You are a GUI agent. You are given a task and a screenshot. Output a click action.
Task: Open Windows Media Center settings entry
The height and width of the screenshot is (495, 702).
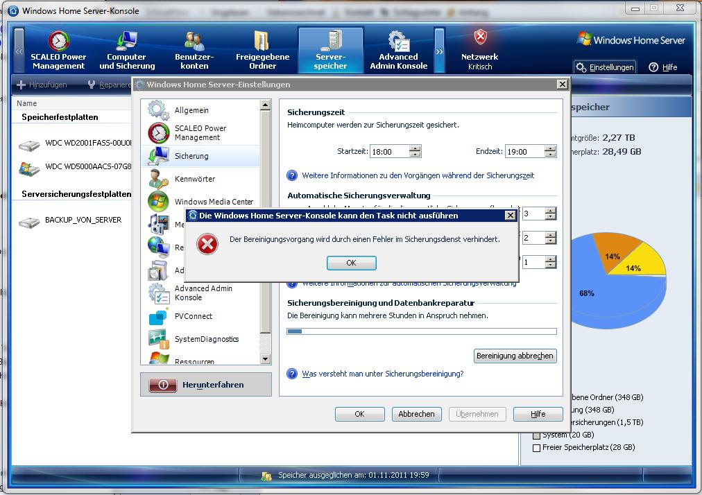[213, 202]
